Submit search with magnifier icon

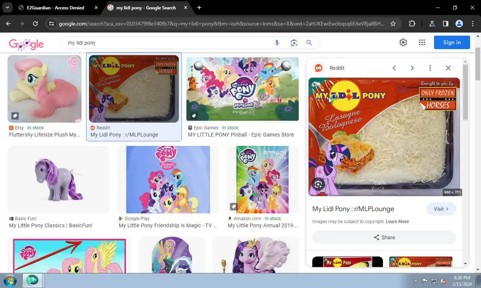click(309, 43)
